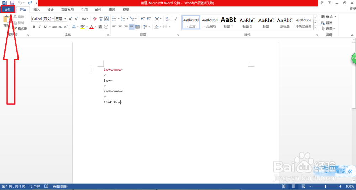Open proofing check icon in status bar
Image resolution: width=356 pixels, height=190 pixels.
(x=46, y=186)
